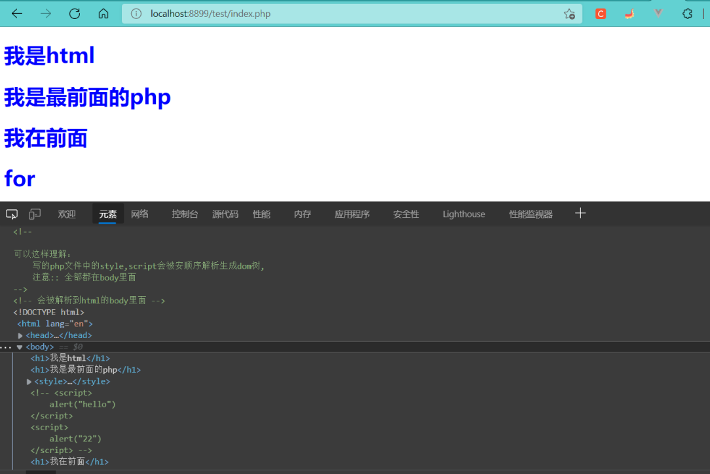Click the browser forward arrow

46,14
